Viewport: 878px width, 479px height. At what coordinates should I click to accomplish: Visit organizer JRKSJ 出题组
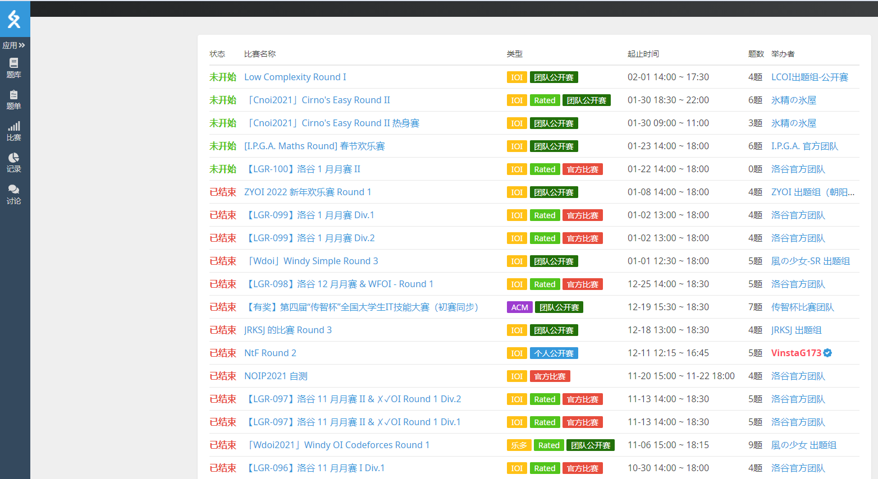(x=796, y=330)
